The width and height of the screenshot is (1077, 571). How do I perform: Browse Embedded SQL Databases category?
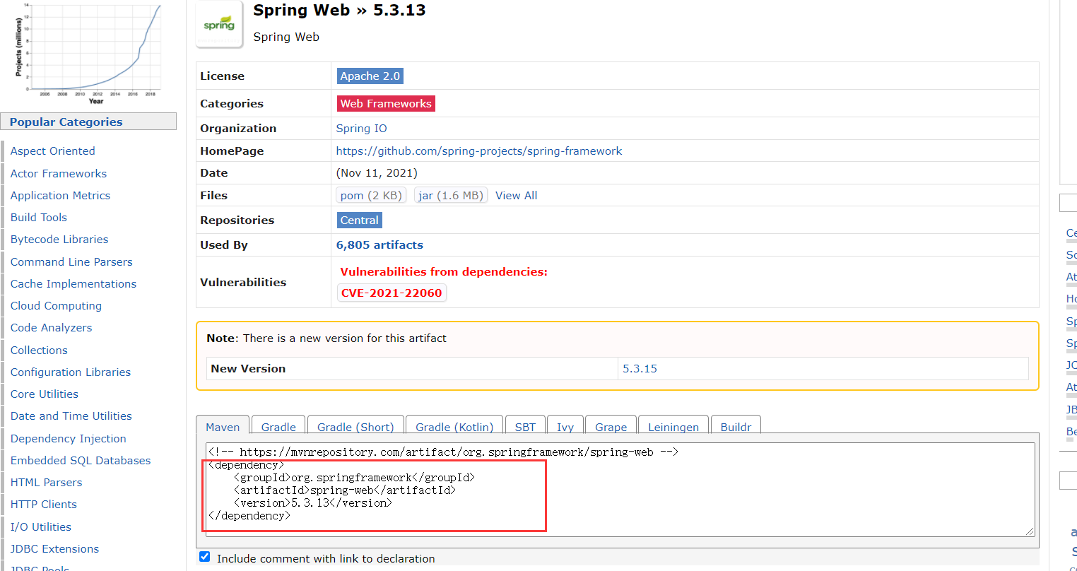pos(81,461)
